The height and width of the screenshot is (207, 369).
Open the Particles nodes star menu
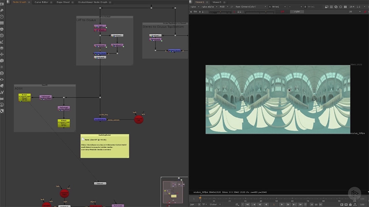tap(2, 67)
